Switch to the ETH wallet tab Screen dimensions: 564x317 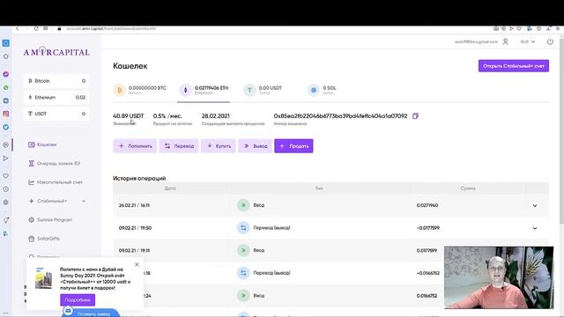[x=204, y=90]
